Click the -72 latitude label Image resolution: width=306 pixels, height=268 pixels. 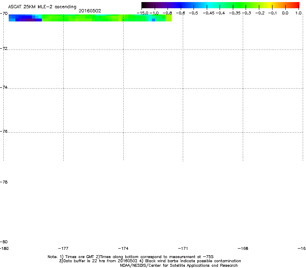[4, 48]
